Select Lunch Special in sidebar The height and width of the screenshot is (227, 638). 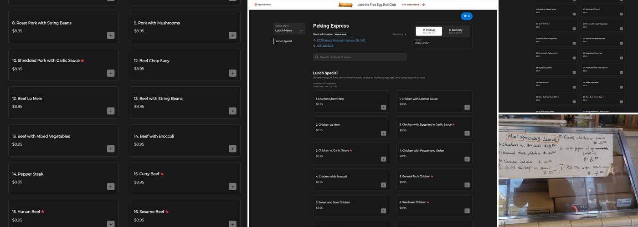tap(284, 41)
